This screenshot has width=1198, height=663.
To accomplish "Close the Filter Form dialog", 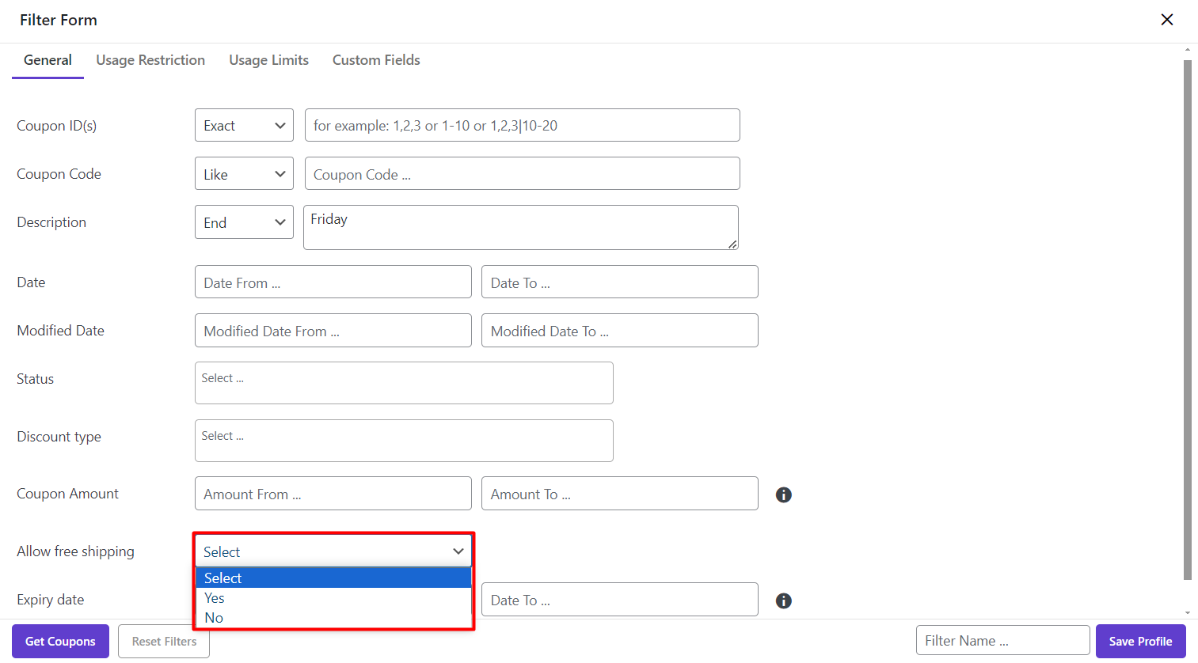I will (1166, 20).
